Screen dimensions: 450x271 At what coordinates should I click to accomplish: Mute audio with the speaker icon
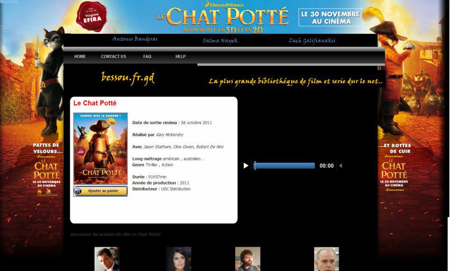point(341,166)
